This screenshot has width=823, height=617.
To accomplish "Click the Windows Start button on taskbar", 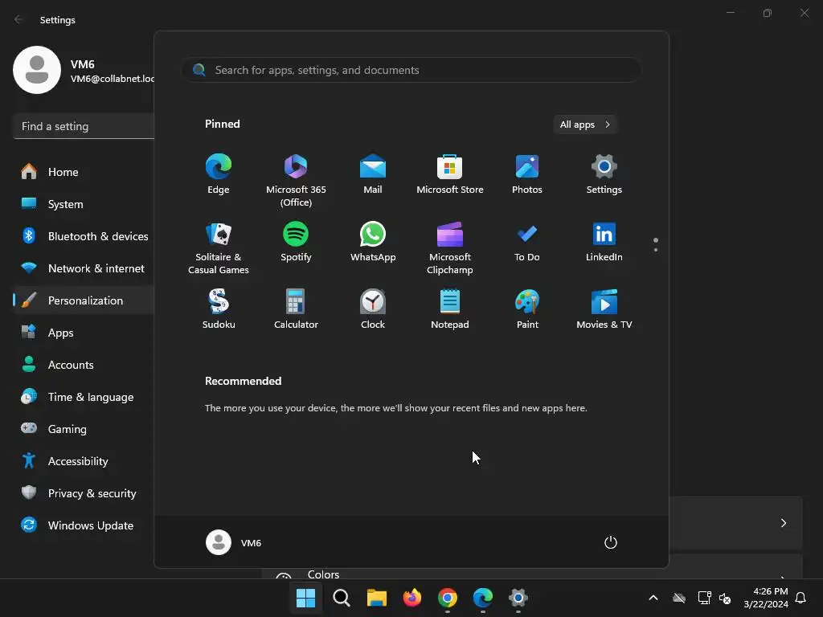I will click(305, 598).
